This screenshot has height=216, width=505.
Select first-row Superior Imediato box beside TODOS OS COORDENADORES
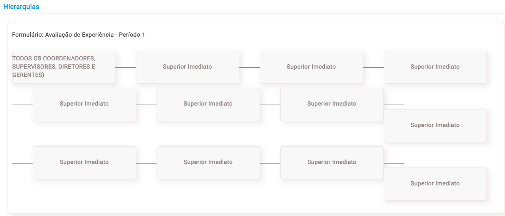pos(187,67)
